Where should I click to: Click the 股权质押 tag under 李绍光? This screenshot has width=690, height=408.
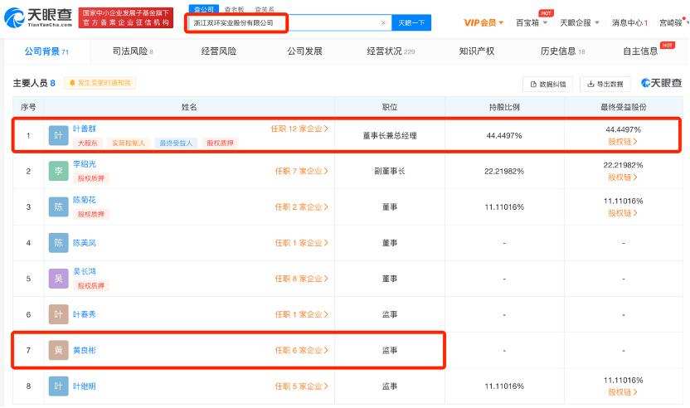pyautogui.click(x=91, y=178)
